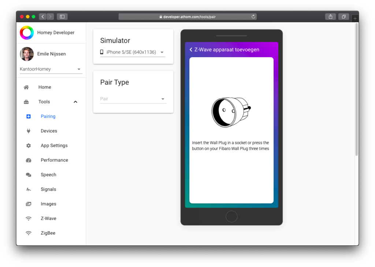This screenshot has height=267, width=375.
Task: Open the Z-Wave menu item
Action: point(48,219)
